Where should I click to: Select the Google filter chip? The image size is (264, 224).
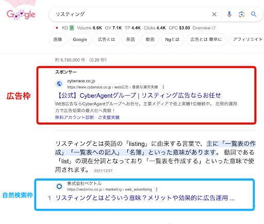click(x=80, y=39)
